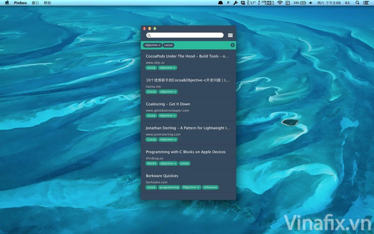Select cocoa tag under thirdcog.eu entry
The width and height of the screenshot is (374, 234).
(x=184, y=163)
